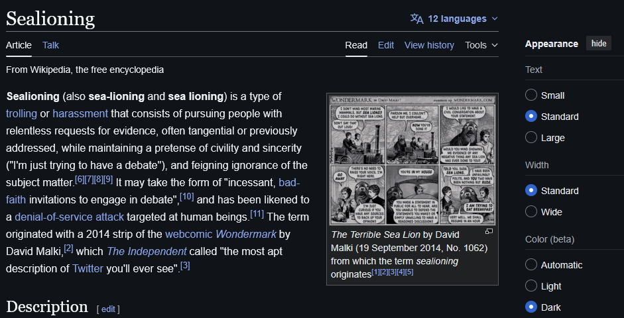The width and height of the screenshot is (624, 318).
Task: Open caption citation [4]
Action: [x=401, y=272]
